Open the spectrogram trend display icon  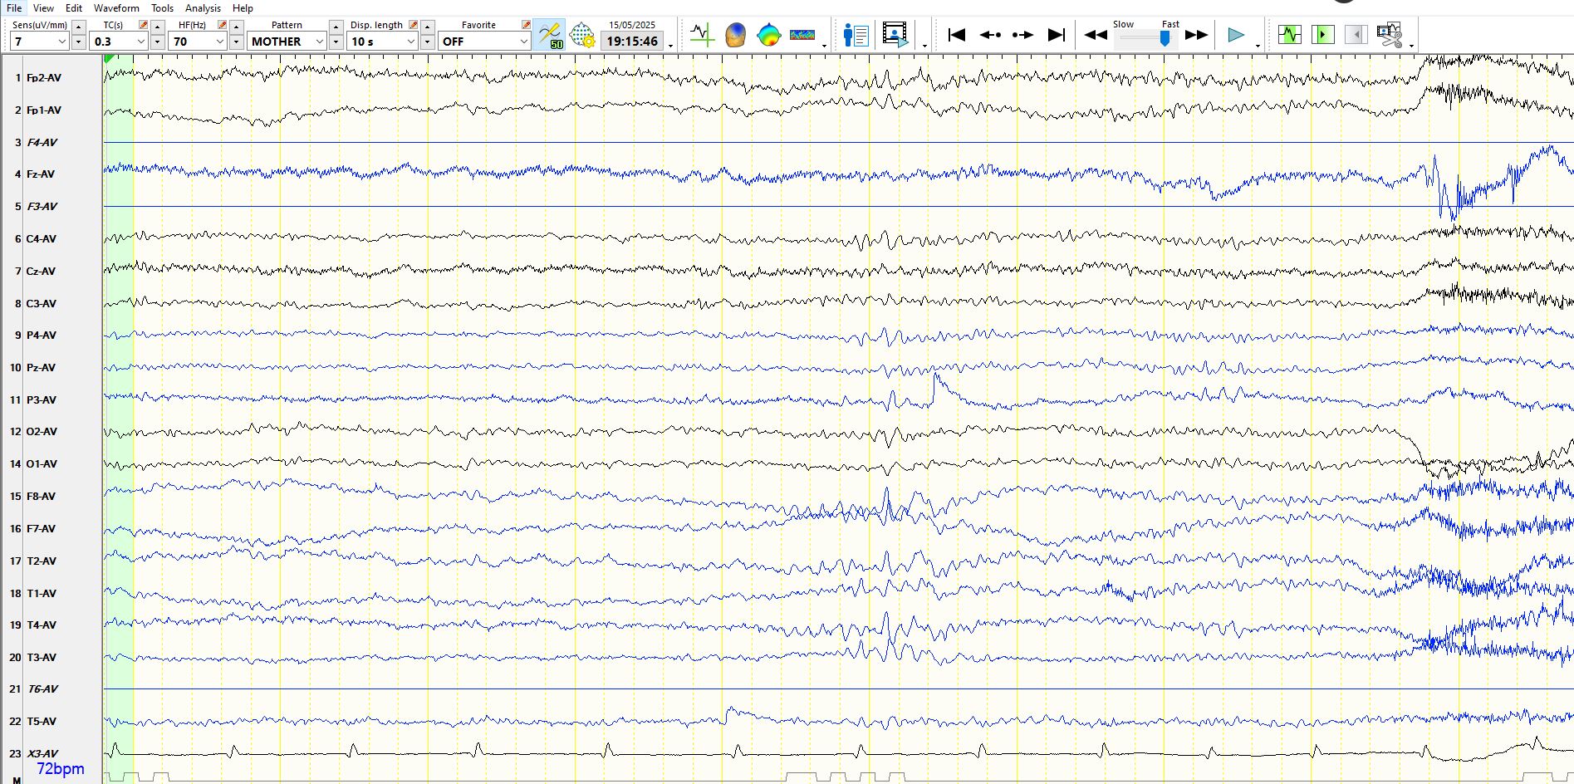click(802, 36)
